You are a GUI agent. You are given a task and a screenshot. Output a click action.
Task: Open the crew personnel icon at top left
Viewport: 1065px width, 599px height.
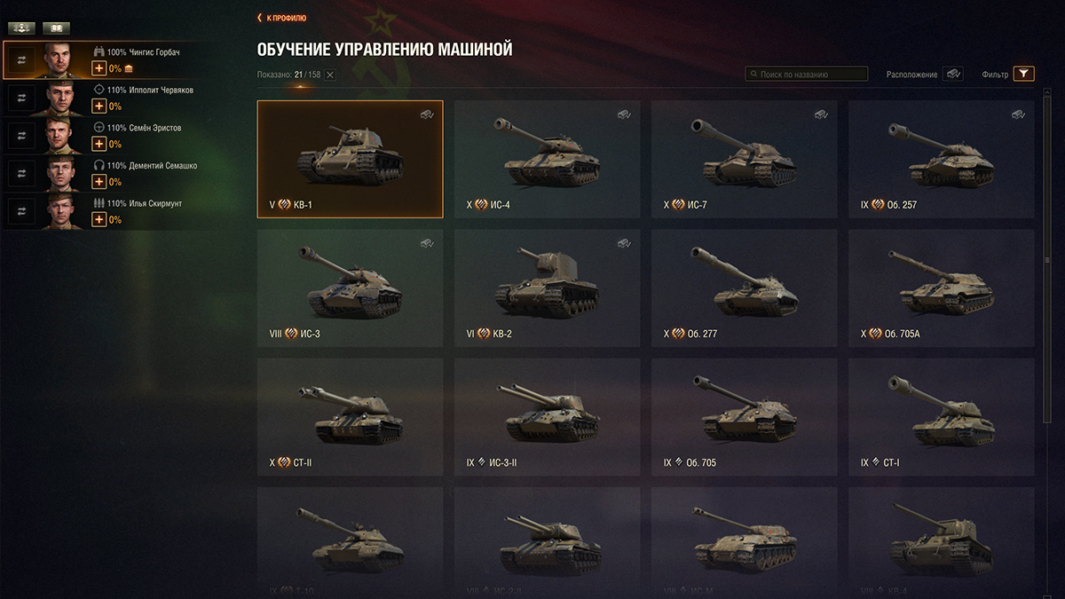[x=21, y=28]
